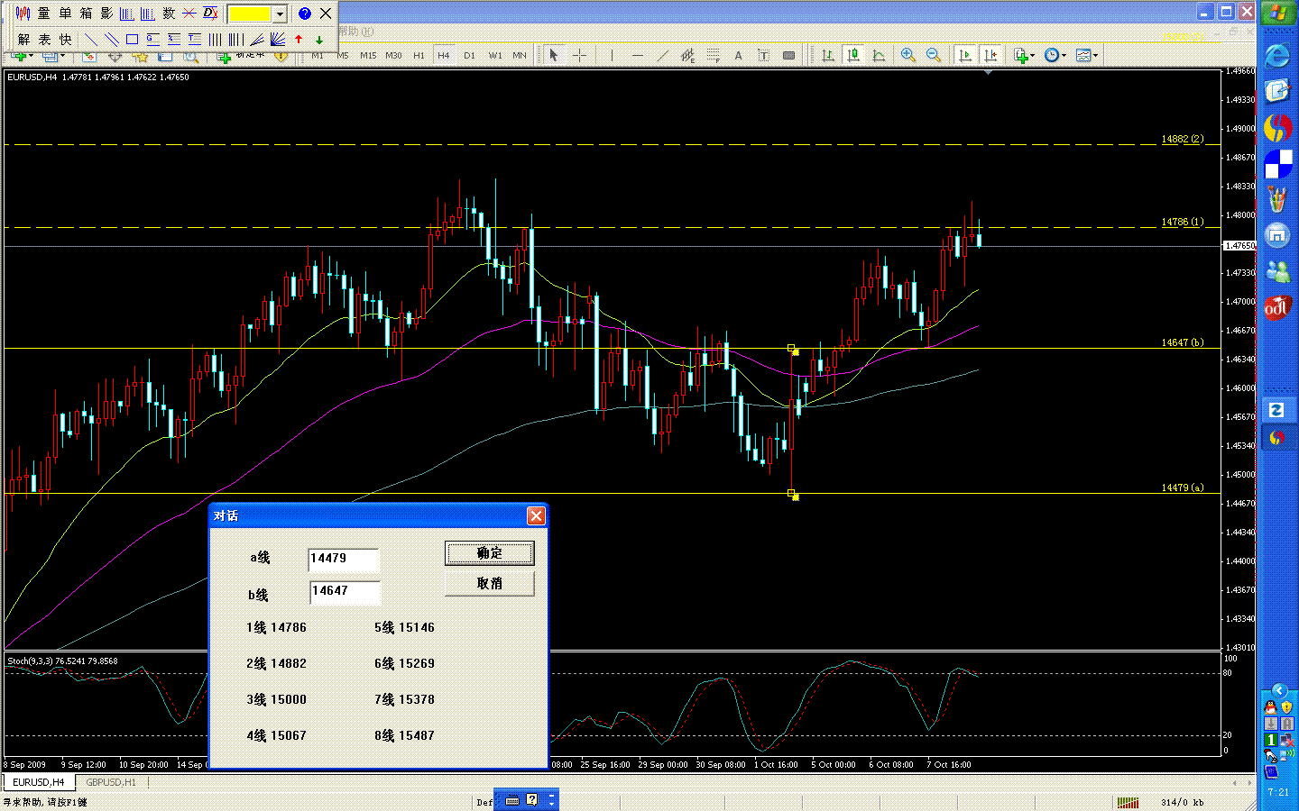Screen dimensions: 1299x811
Task: Switch chart to H1 timeframe
Action: point(419,56)
